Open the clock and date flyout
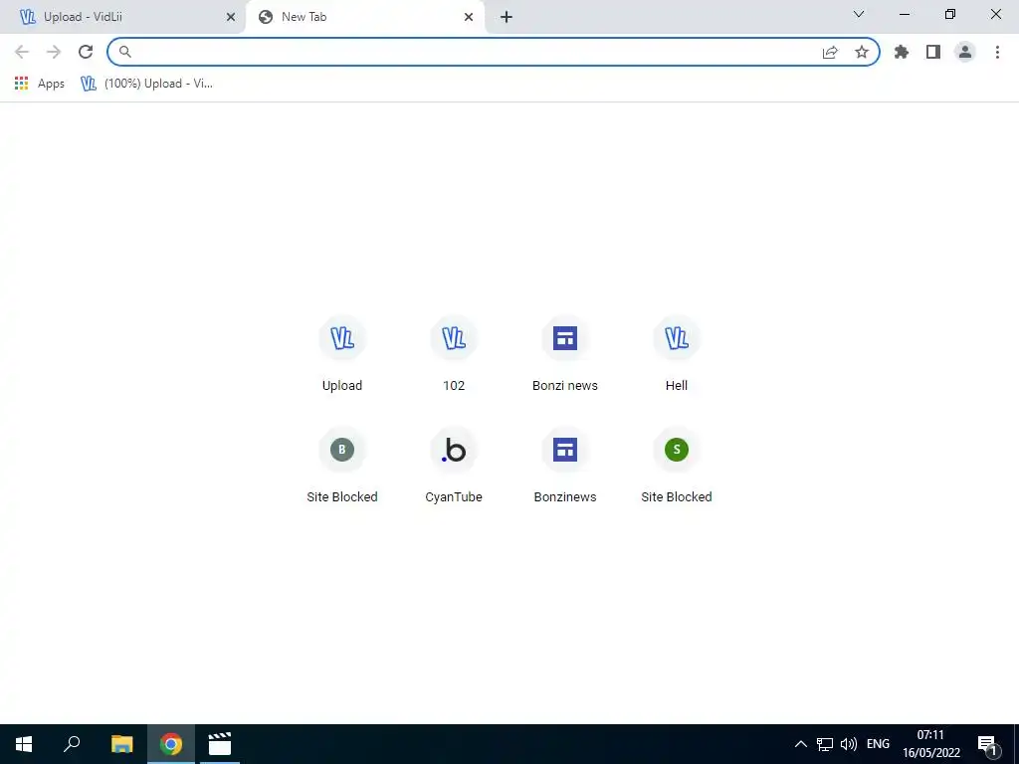The width and height of the screenshot is (1019, 764). point(930,744)
